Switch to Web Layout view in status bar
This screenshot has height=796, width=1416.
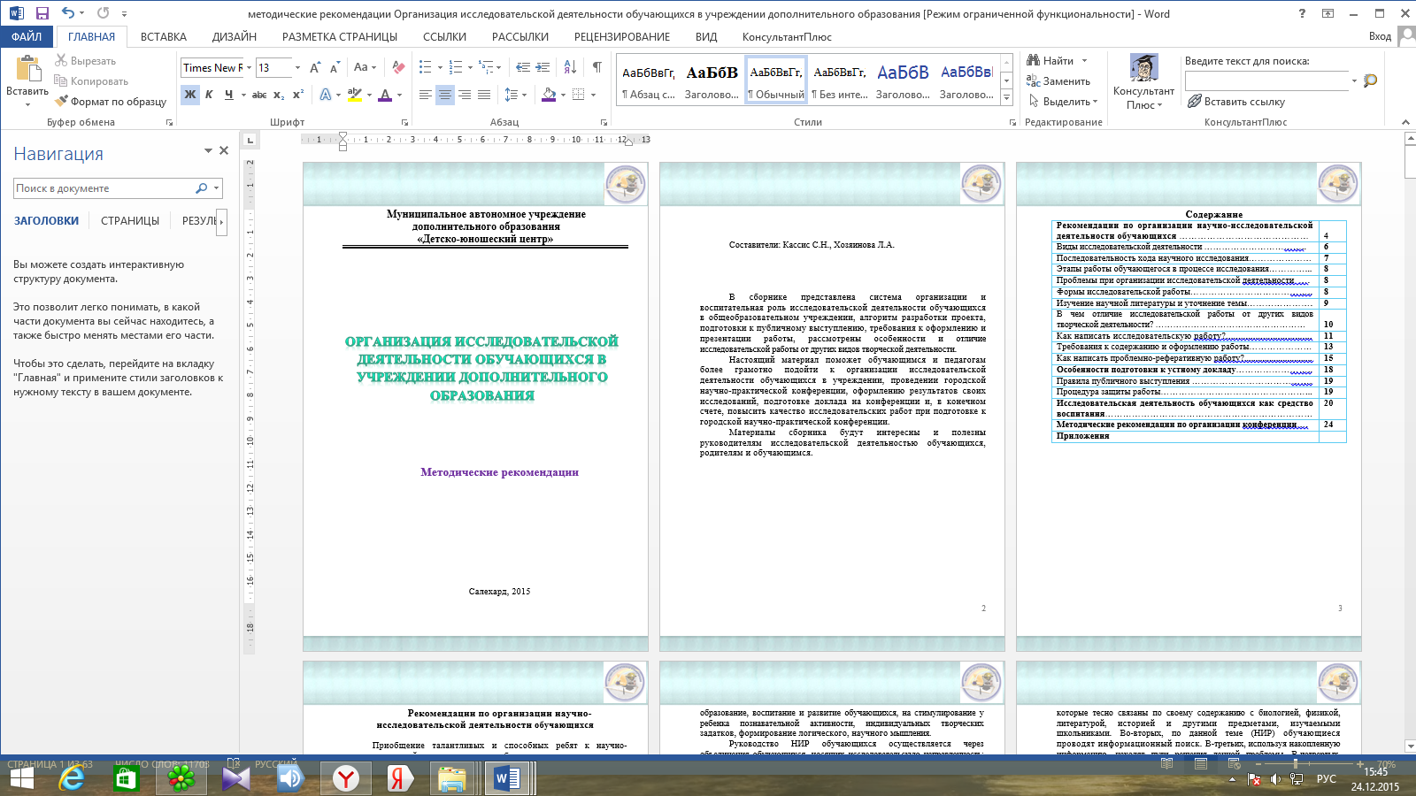(x=1233, y=764)
